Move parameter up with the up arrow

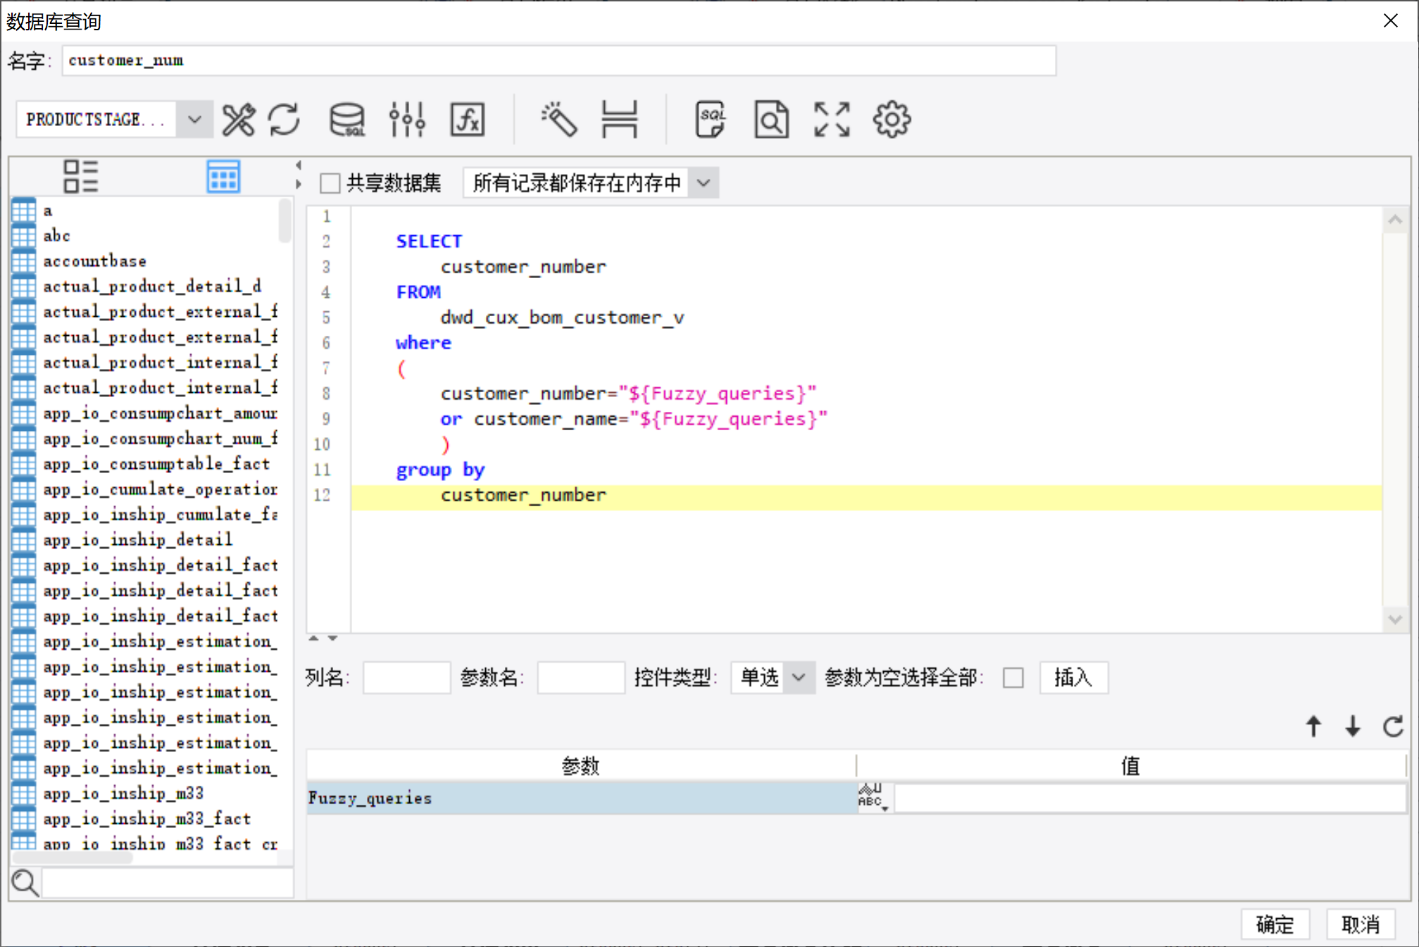click(1313, 726)
